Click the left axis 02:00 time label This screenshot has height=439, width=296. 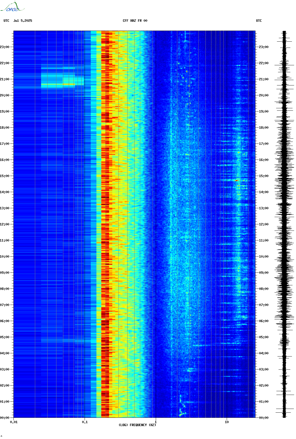[x=5, y=386]
